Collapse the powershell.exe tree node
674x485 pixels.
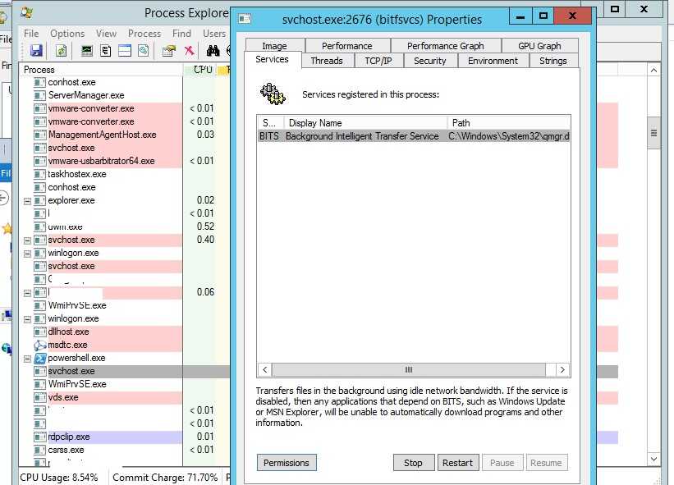point(28,358)
